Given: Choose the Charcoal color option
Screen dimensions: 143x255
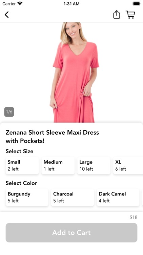Looking at the screenshot, I should point(73,197).
